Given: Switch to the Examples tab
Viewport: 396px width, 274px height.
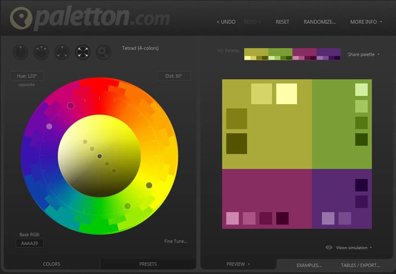Looking at the screenshot, I should tap(309, 265).
